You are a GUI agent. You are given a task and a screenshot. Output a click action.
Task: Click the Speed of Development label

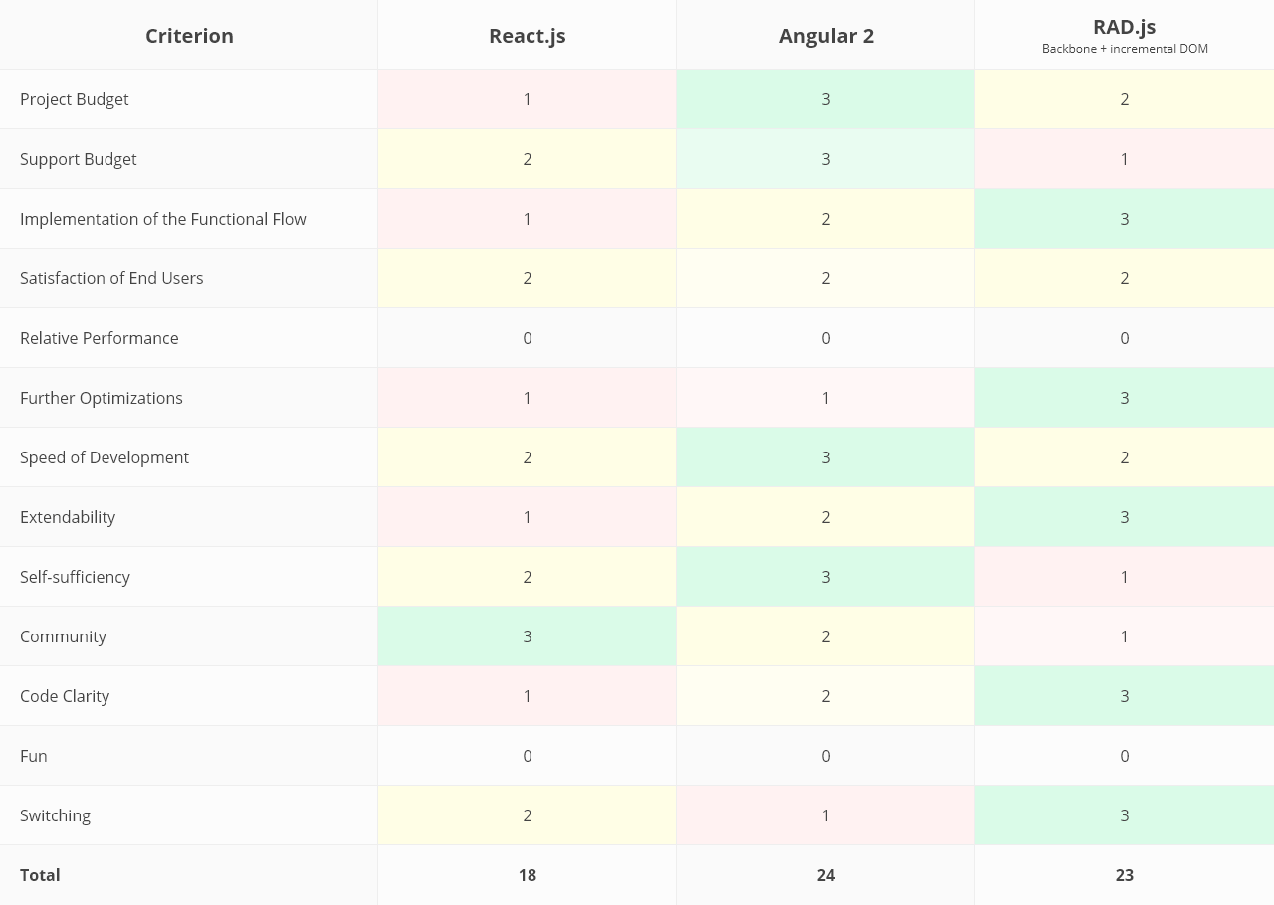pyautogui.click(x=105, y=457)
